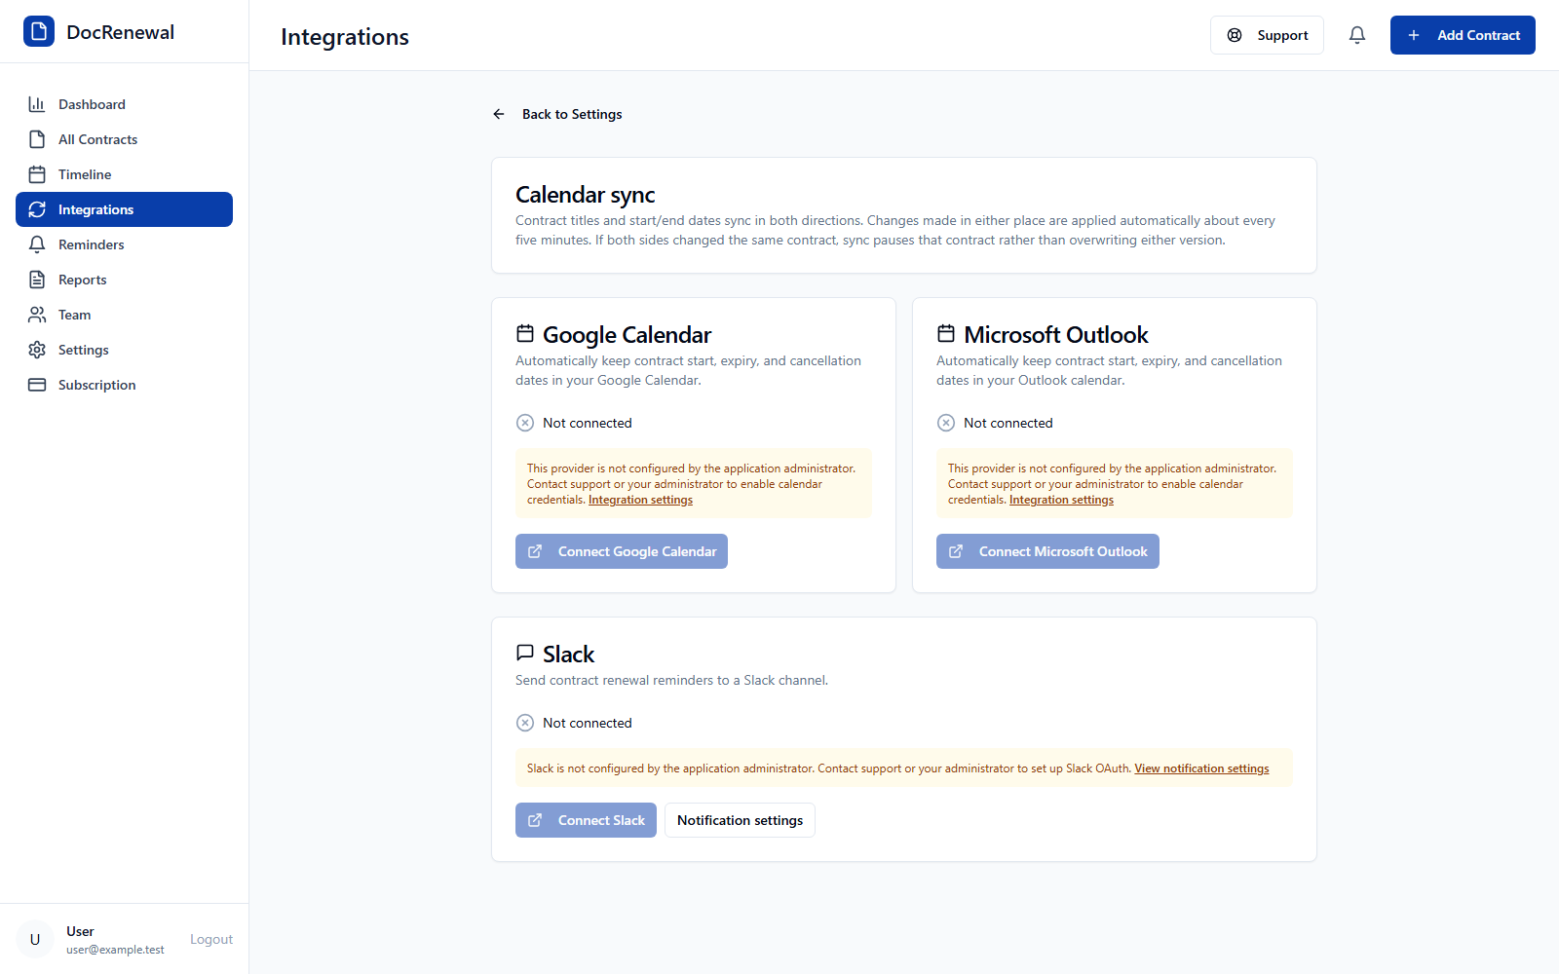The width and height of the screenshot is (1559, 974).
Task: Click Not connected icon under Microsoft Outlook
Action: tap(946, 423)
